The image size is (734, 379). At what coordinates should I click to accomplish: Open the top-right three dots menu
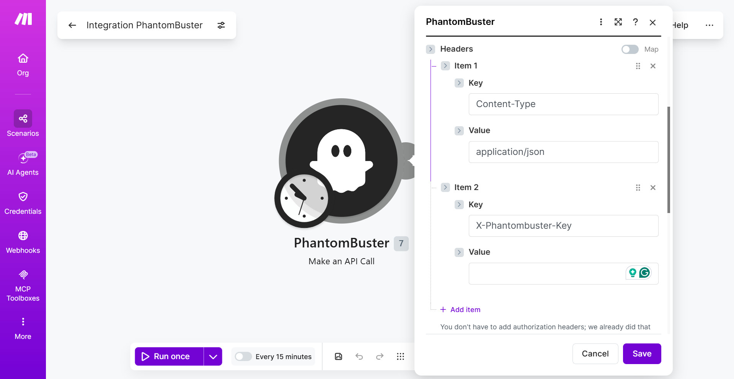(710, 25)
